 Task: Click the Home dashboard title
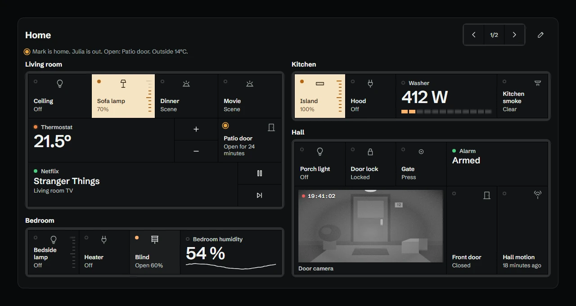coord(38,35)
